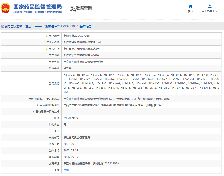The height and width of the screenshot is (176, 224).
Task: Go to 境内医疗器械（注册） breadcrumb
Action: pos(19,26)
